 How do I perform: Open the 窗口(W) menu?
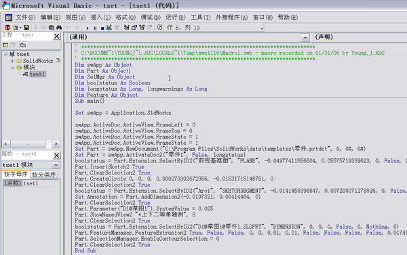[x=263, y=18]
